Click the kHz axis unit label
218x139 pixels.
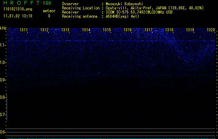pyautogui.click(x=3, y=28)
